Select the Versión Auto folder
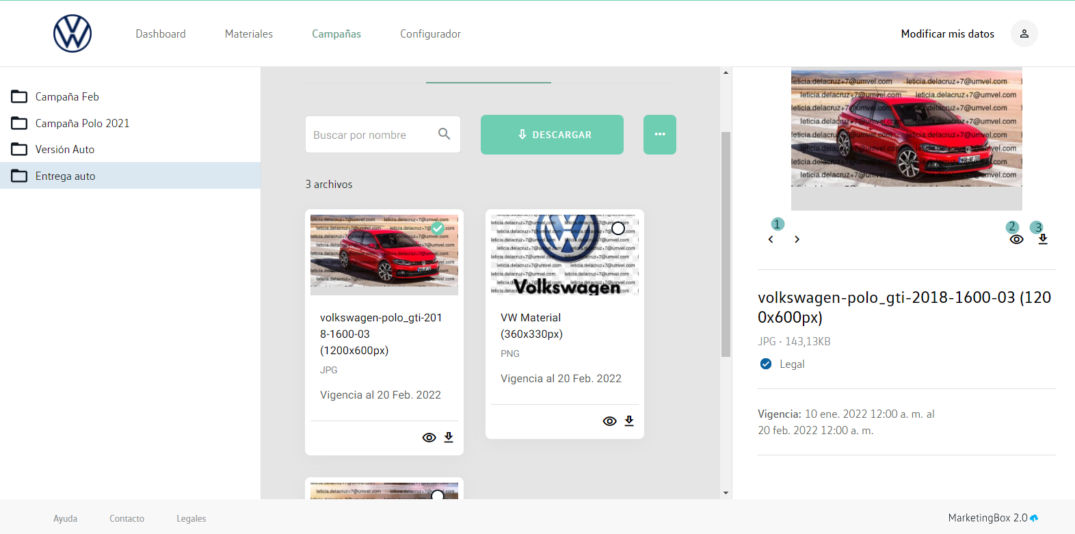This screenshot has height=534, width=1075. coord(130,149)
